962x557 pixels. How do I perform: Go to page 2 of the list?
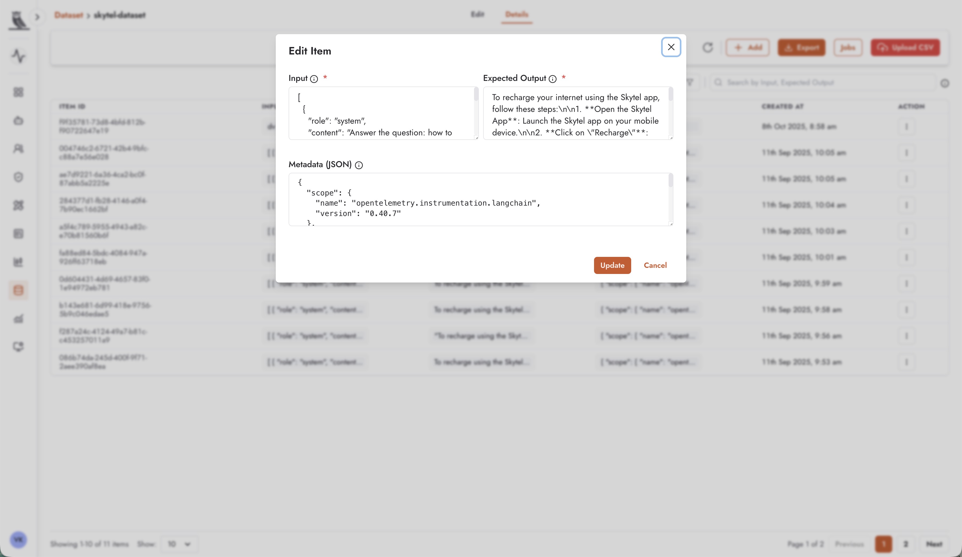pyautogui.click(x=905, y=544)
